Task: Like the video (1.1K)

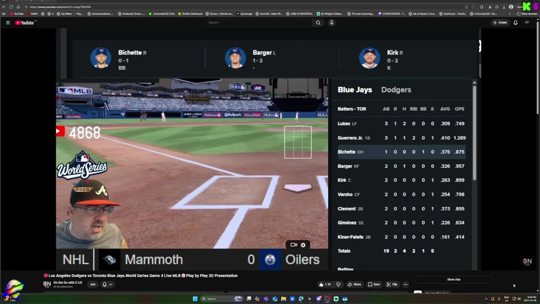Action: coord(325,284)
